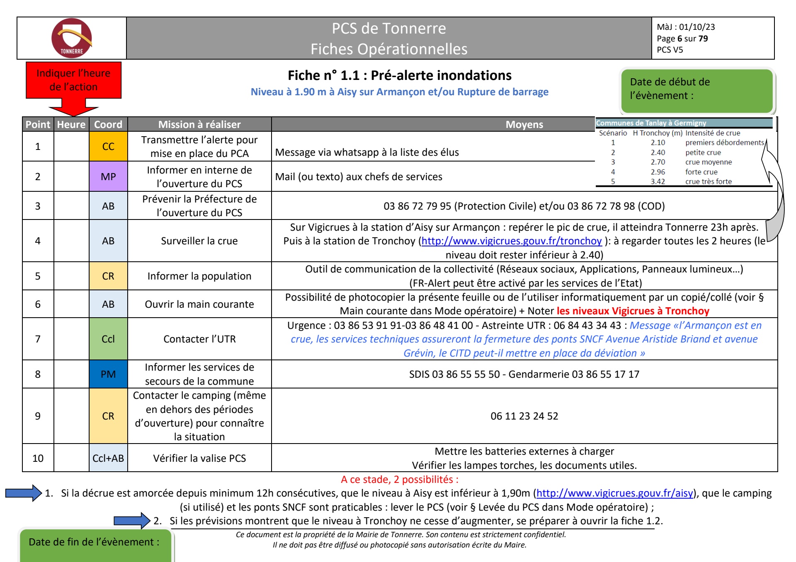796x562 pixels.
Task: Select the purple "MP" coordinator cell
Action: 108,177
